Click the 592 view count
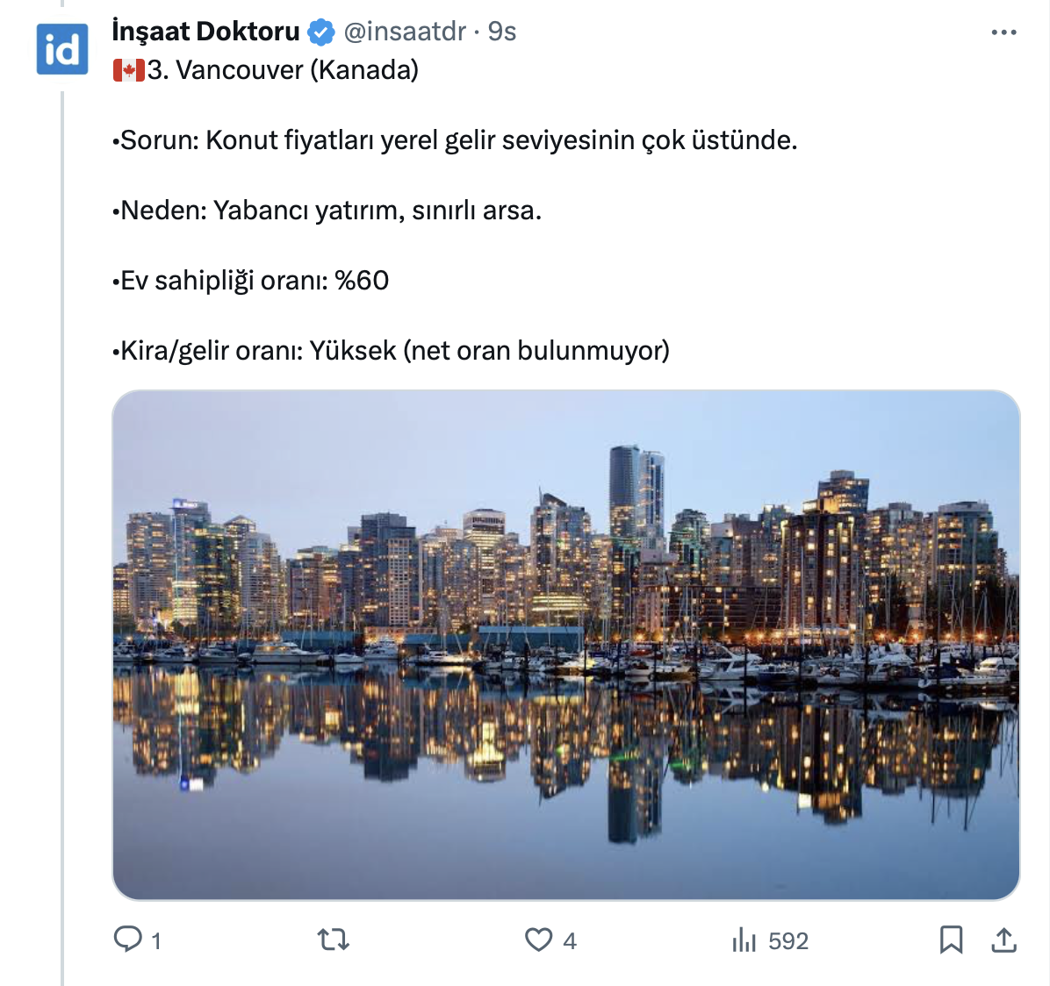This screenshot has height=986, width=1050. [787, 941]
